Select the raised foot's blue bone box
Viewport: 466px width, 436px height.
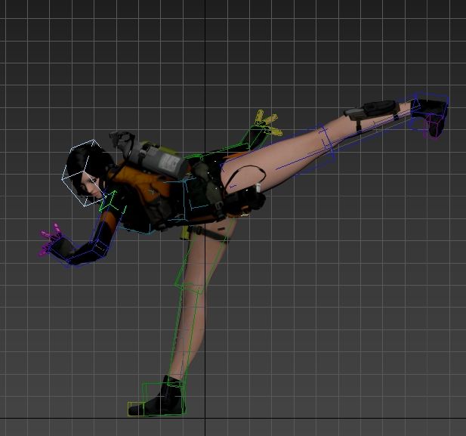[x=431, y=111]
